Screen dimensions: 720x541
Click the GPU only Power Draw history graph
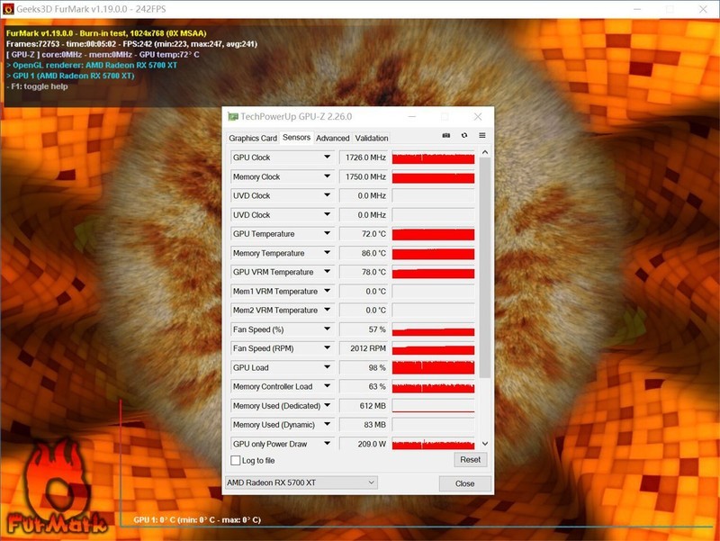click(433, 444)
